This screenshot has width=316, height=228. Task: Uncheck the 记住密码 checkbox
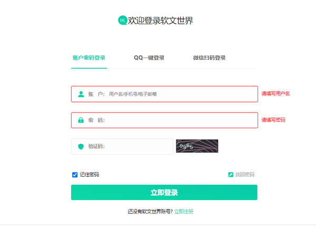pyautogui.click(x=75, y=175)
